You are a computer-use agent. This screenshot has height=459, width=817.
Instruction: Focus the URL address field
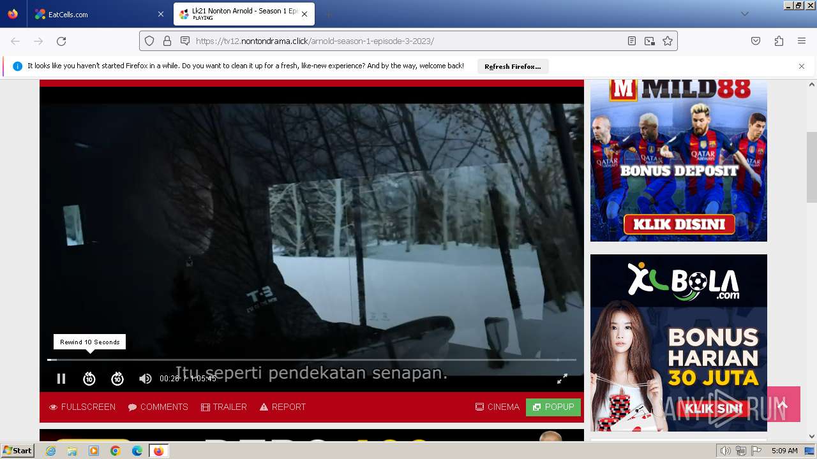click(x=408, y=41)
